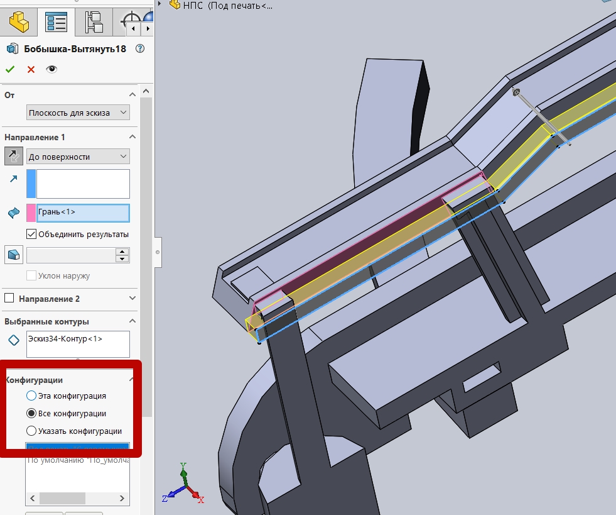Click the face/surface selection icon
The image size is (616, 515).
tap(14, 213)
